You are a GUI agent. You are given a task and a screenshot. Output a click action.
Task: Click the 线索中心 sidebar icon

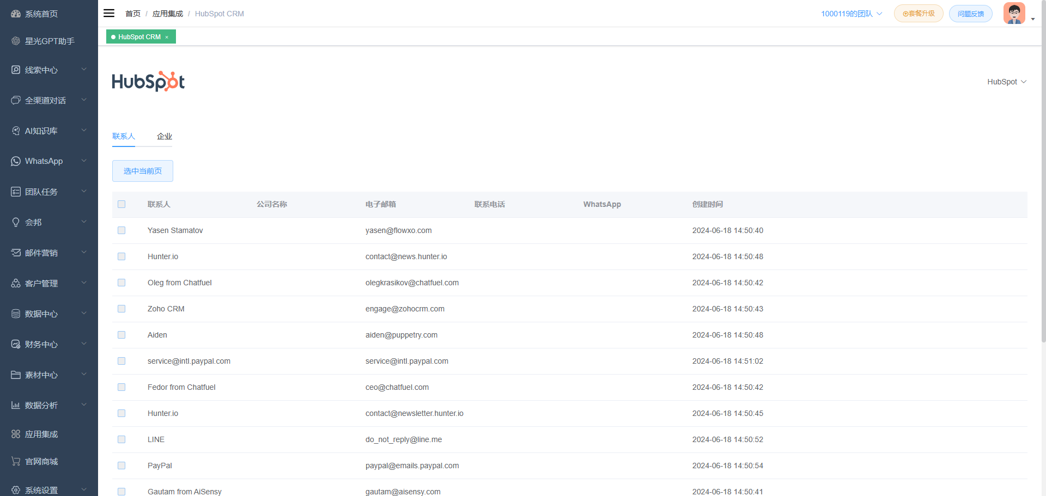[16, 70]
